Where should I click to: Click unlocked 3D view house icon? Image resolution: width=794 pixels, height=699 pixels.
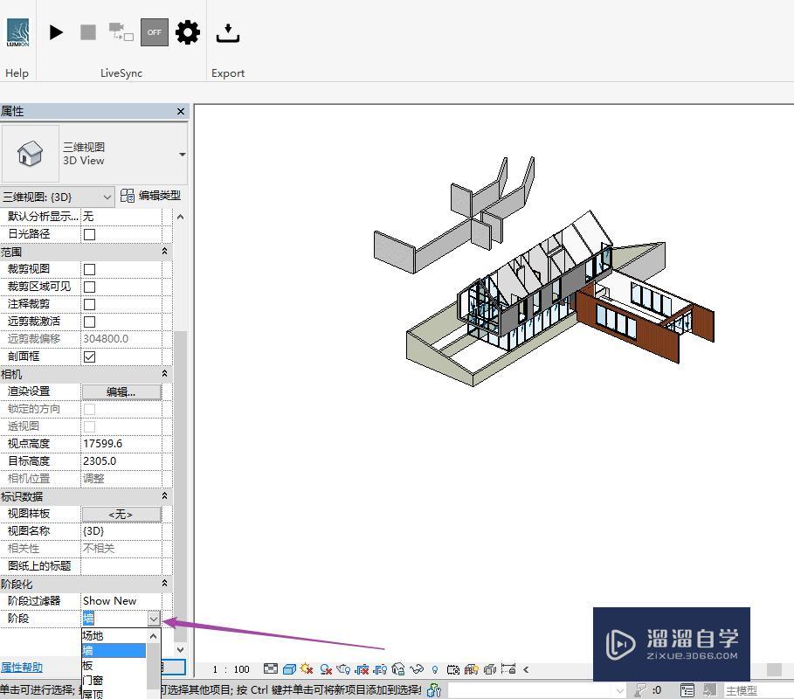pos(398,669)
